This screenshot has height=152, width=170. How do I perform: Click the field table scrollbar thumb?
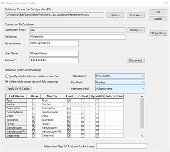pos(142,113)
